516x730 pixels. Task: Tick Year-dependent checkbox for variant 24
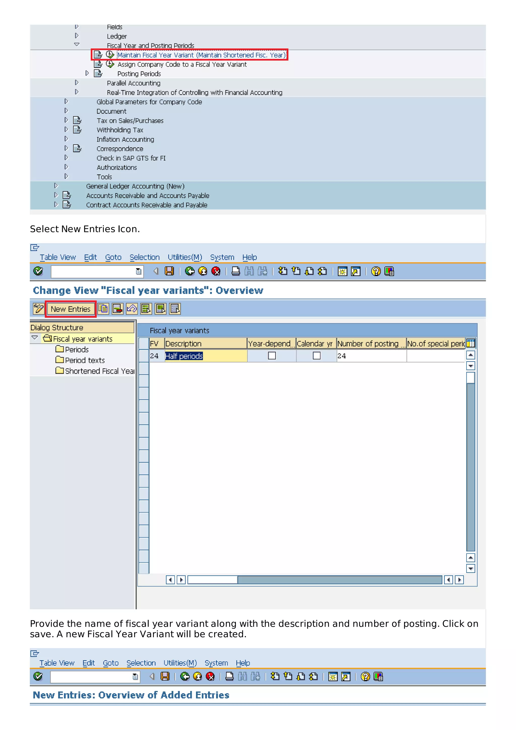[272, 355]
